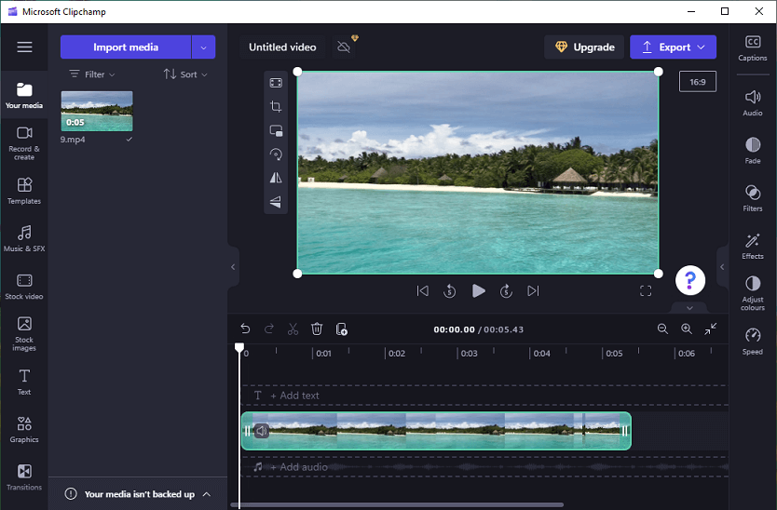777x510 pixels.
Task: Open the Transitions sidebar tab
Action: click(x=24, y=476)
